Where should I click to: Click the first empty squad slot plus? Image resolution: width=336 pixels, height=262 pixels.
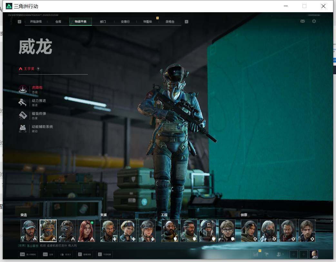(x=293, y=254)
